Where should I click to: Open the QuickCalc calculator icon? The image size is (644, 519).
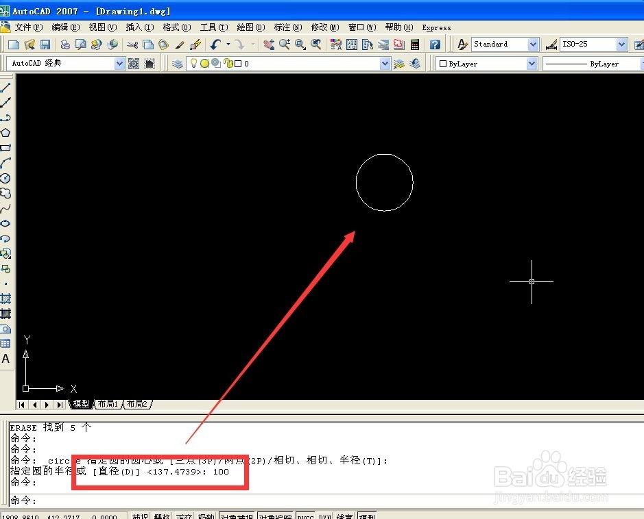[415, 45]
